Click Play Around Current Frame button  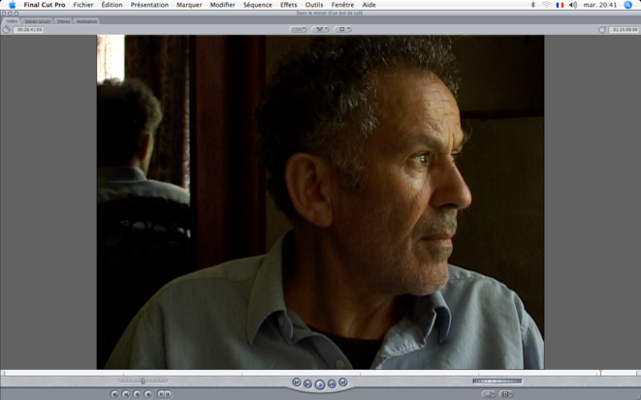[x=332, y=385]
